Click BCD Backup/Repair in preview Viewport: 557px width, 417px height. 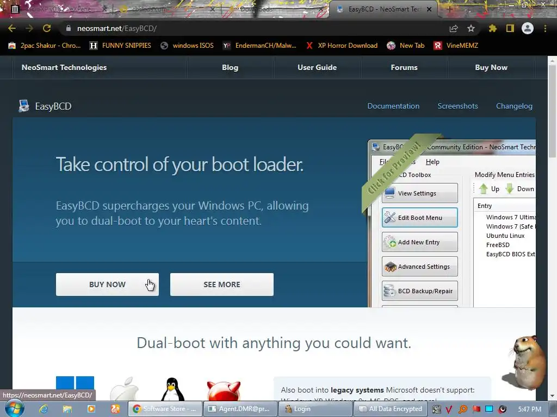coord(420,291)
